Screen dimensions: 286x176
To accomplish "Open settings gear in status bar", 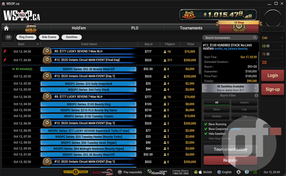I will (x=238, y=172).
